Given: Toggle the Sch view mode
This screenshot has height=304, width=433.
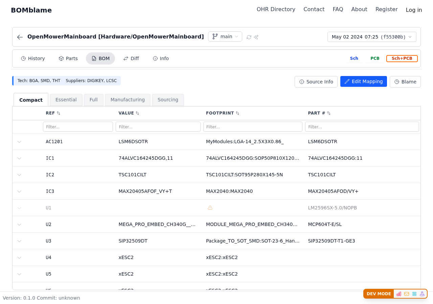Looking at the screenshot, I should pos(354,58).
